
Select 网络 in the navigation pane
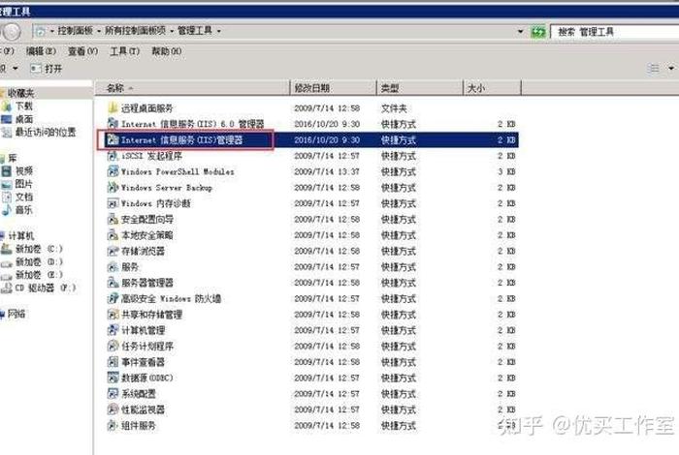(16, 314)
